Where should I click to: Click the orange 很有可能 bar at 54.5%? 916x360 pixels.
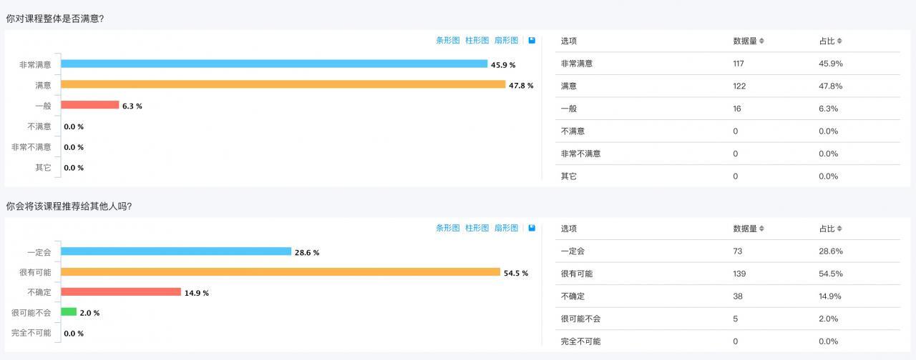(x=281, y=272)
